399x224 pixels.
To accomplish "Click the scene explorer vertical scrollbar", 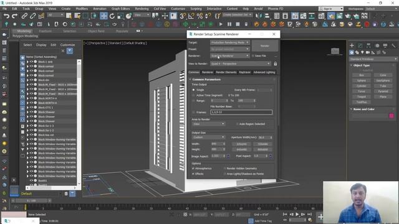I will pos(79,123).
